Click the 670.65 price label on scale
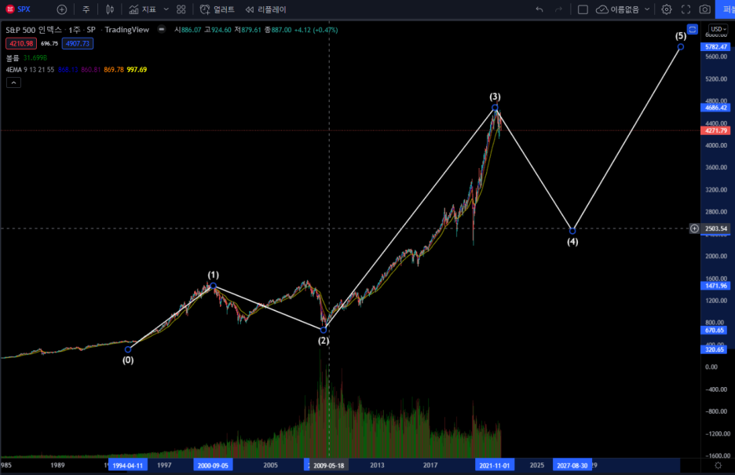Image resolution: width=735 pixels, height=475 pixels. [714, 331]
